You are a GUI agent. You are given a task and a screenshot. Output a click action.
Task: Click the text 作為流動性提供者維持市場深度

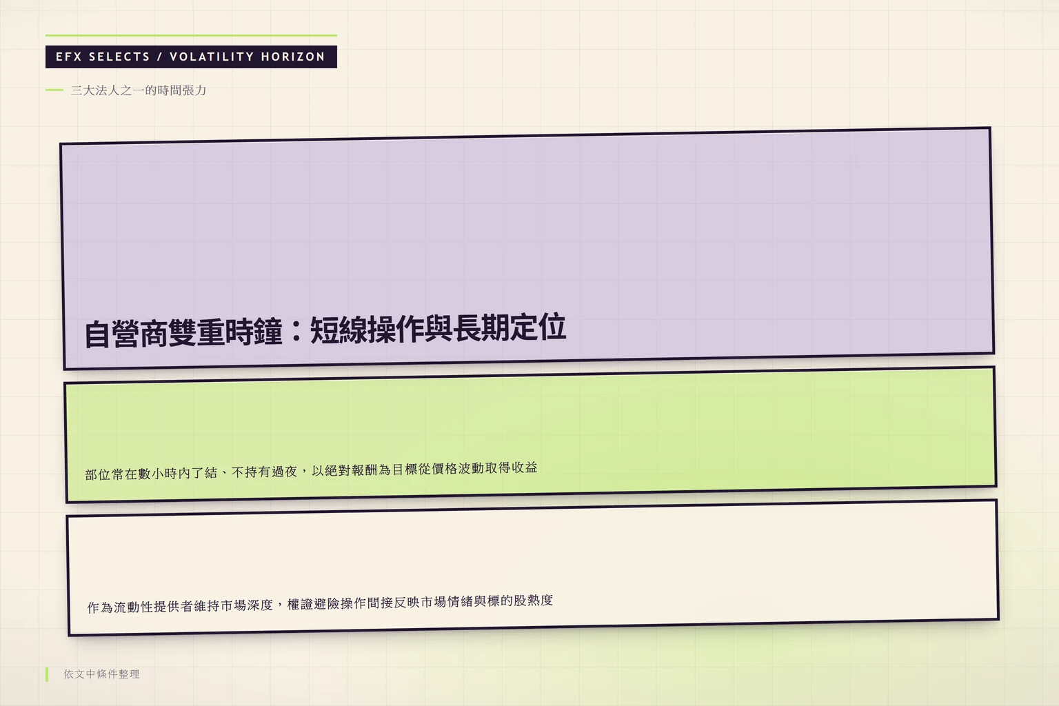181,607
